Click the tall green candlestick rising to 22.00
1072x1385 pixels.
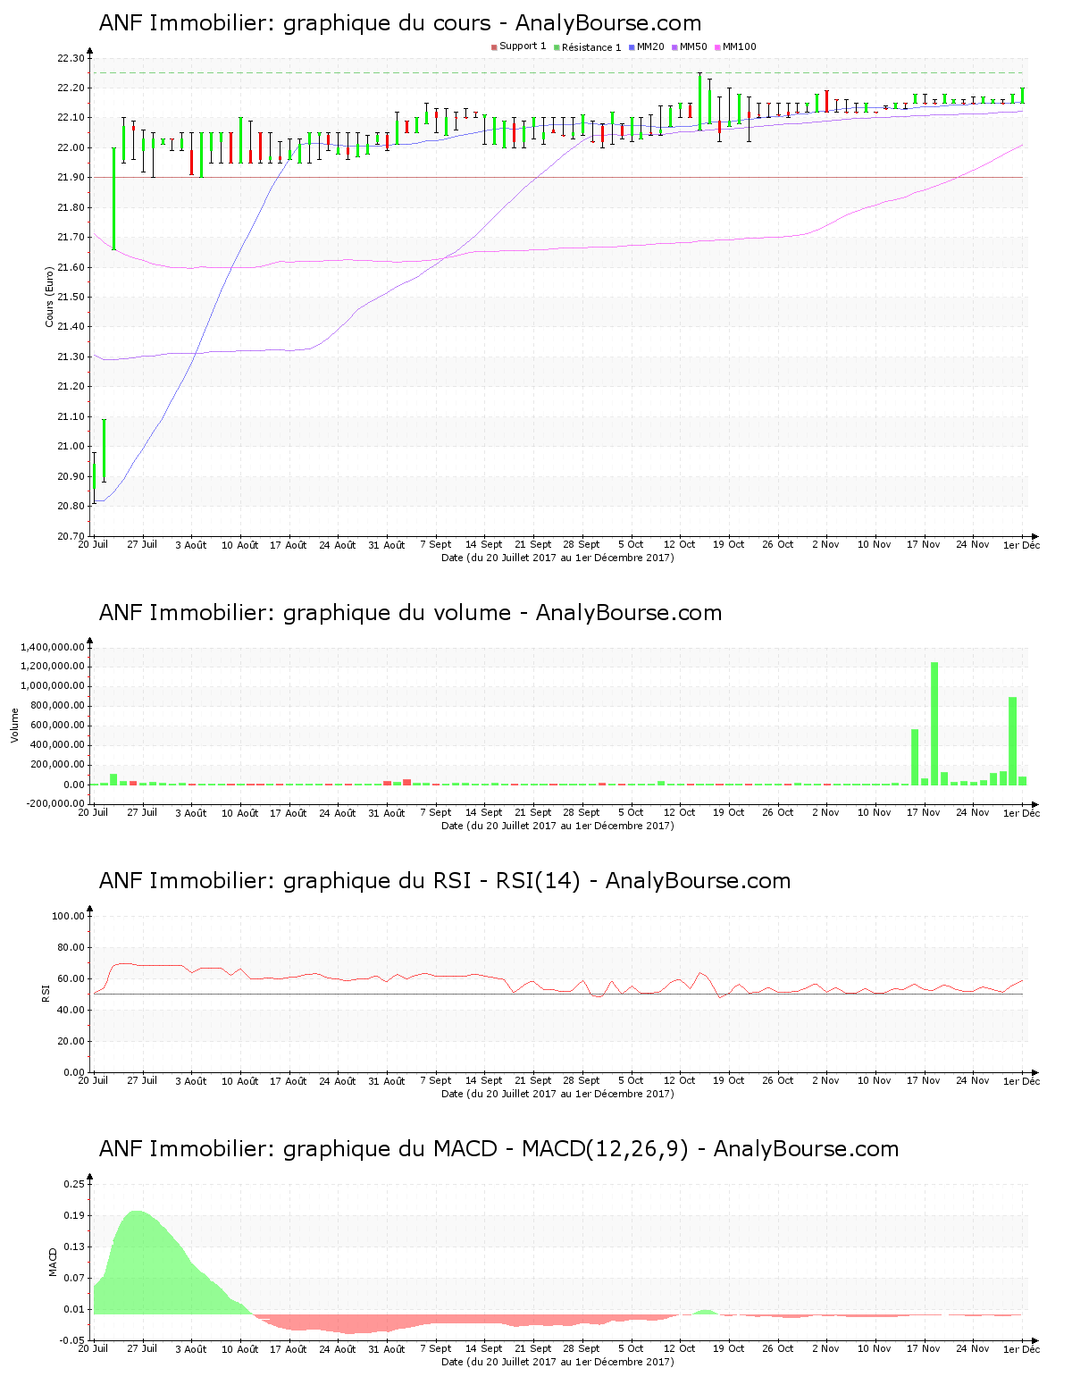pos(113,198)
